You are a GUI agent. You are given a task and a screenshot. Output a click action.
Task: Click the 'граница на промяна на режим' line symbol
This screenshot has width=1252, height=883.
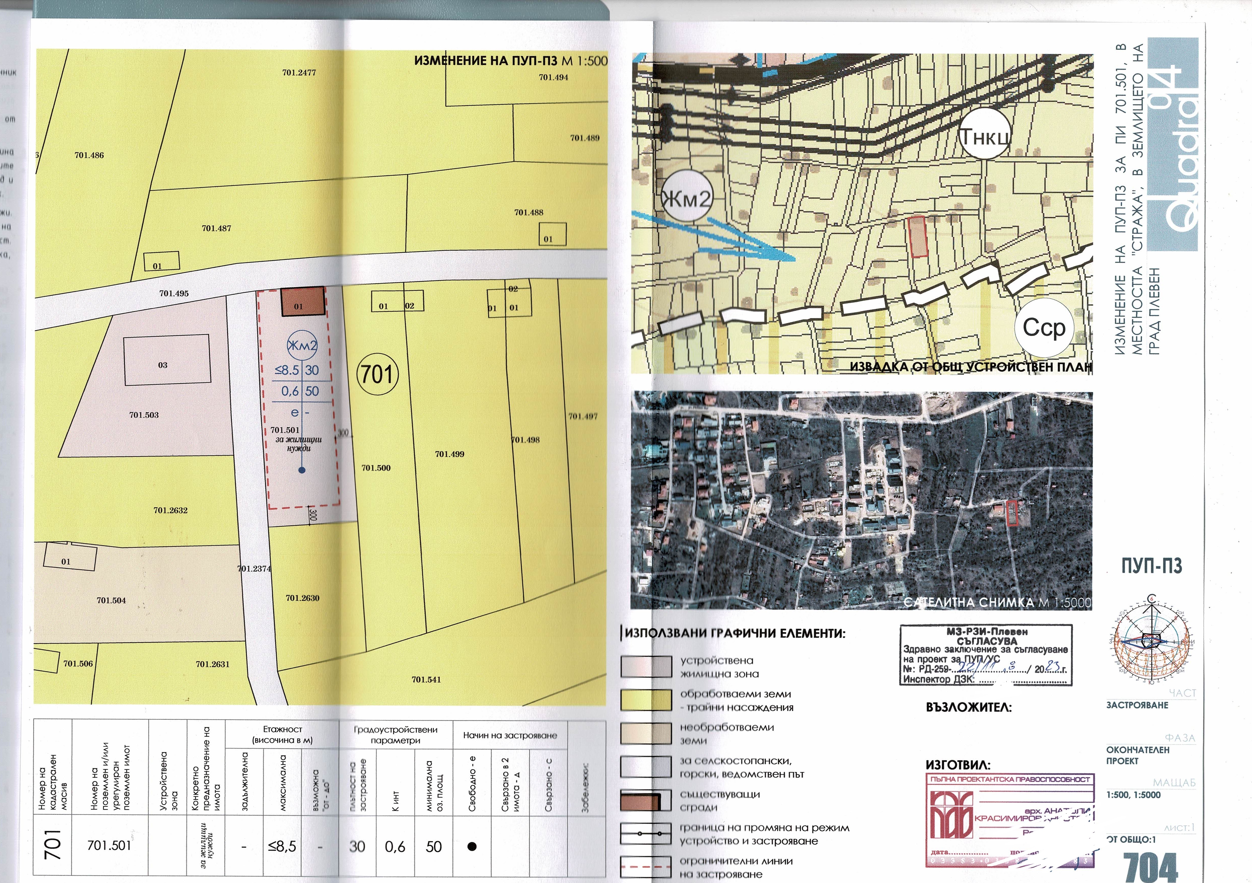pyautogui.click(x=646, y=834)
